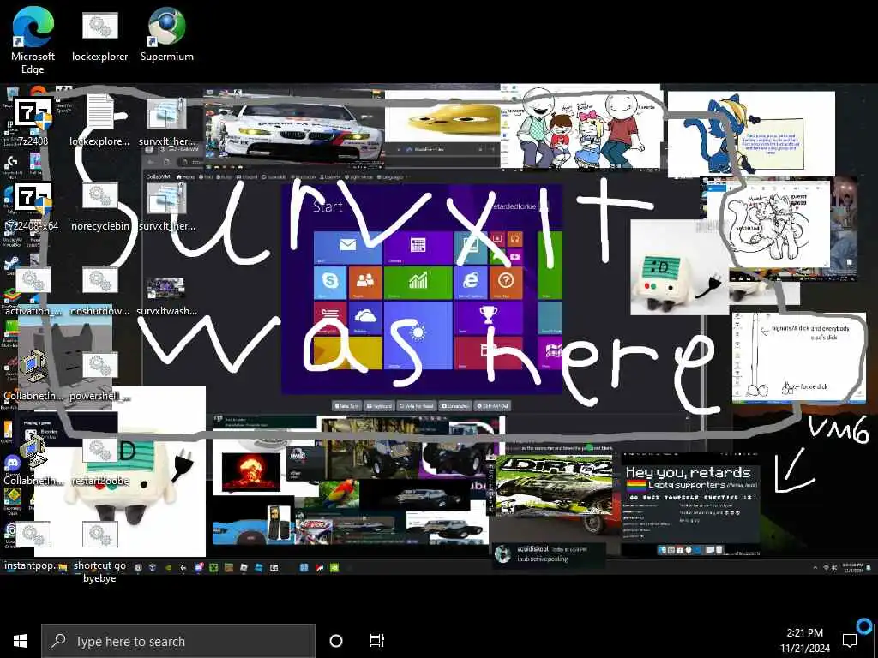Click the Type here to search box
Image resolution: width=878 pixels, height=658 pixels.
(178, 641)
